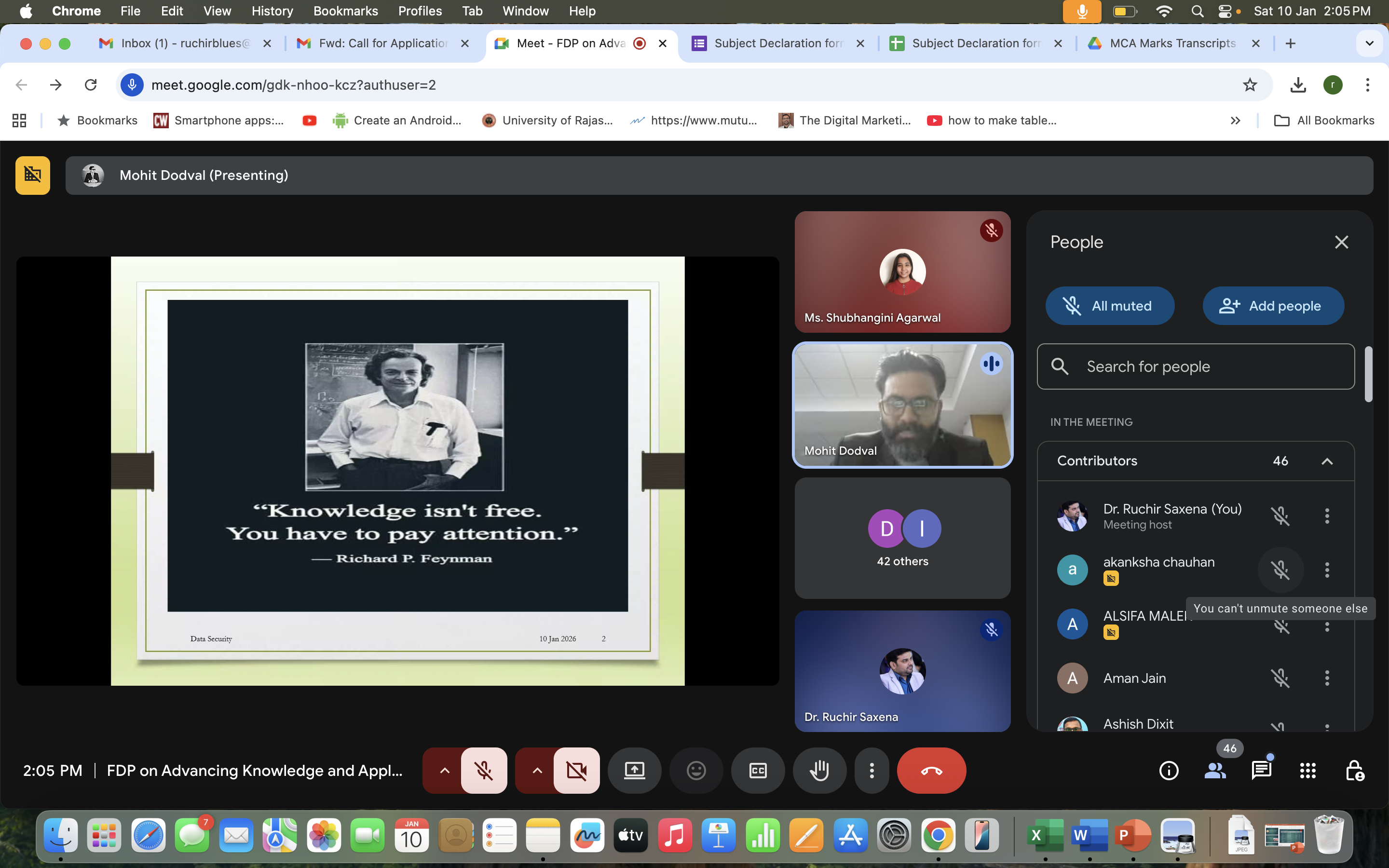Toggle closed captions button
The height and width of the screenshot is (868, 1389).
pos(758,771)
